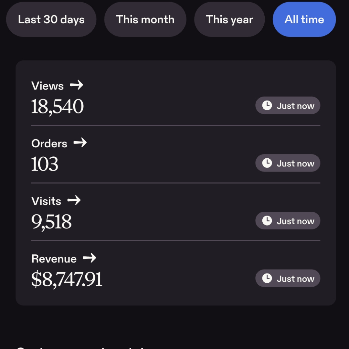Screen dimensions: 349x349
Task: Choose the This year time range
Action: pyautogui.click(x=229, y=19)
